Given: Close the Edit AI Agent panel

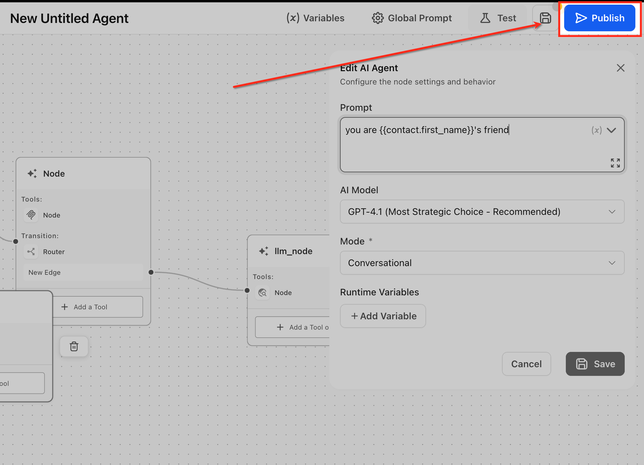Looking at the screenshot, I should (x=620, y=68).
